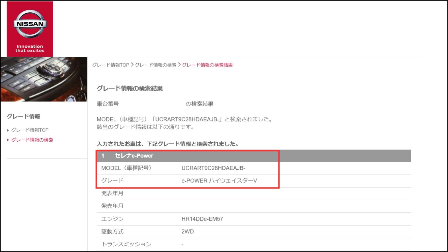Select グレード情報の検索結果 breadcrumb item
448x252 pixels.
coord(207,65)
